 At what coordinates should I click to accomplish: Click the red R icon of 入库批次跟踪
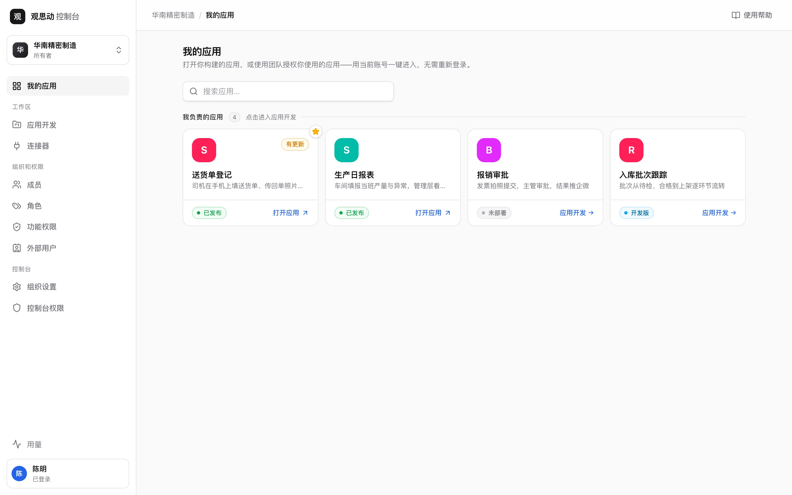pyautogui.click(x=631, y=150)
